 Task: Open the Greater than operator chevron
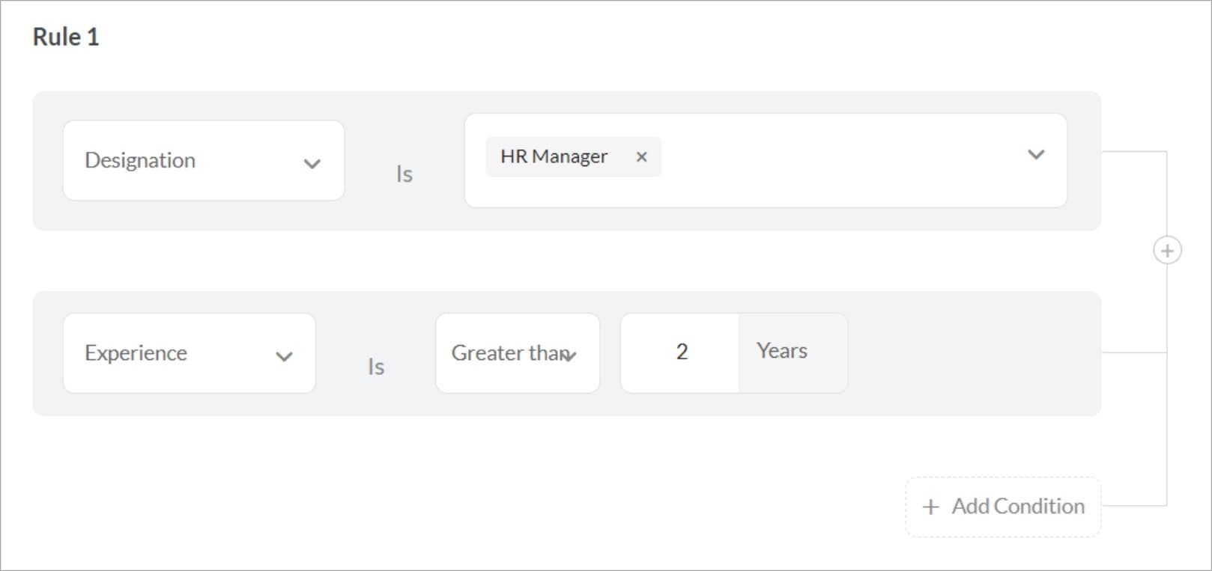(571, 356)
